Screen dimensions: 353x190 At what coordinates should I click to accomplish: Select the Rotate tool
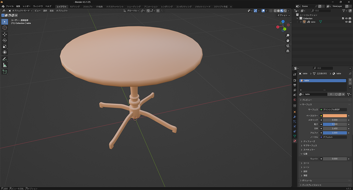pyautogui.click(x=5, y=40)
